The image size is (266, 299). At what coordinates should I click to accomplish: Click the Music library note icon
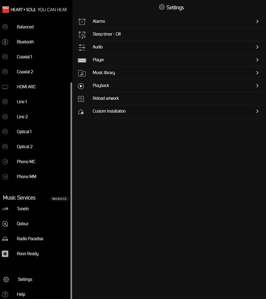[x=82, y=73]
